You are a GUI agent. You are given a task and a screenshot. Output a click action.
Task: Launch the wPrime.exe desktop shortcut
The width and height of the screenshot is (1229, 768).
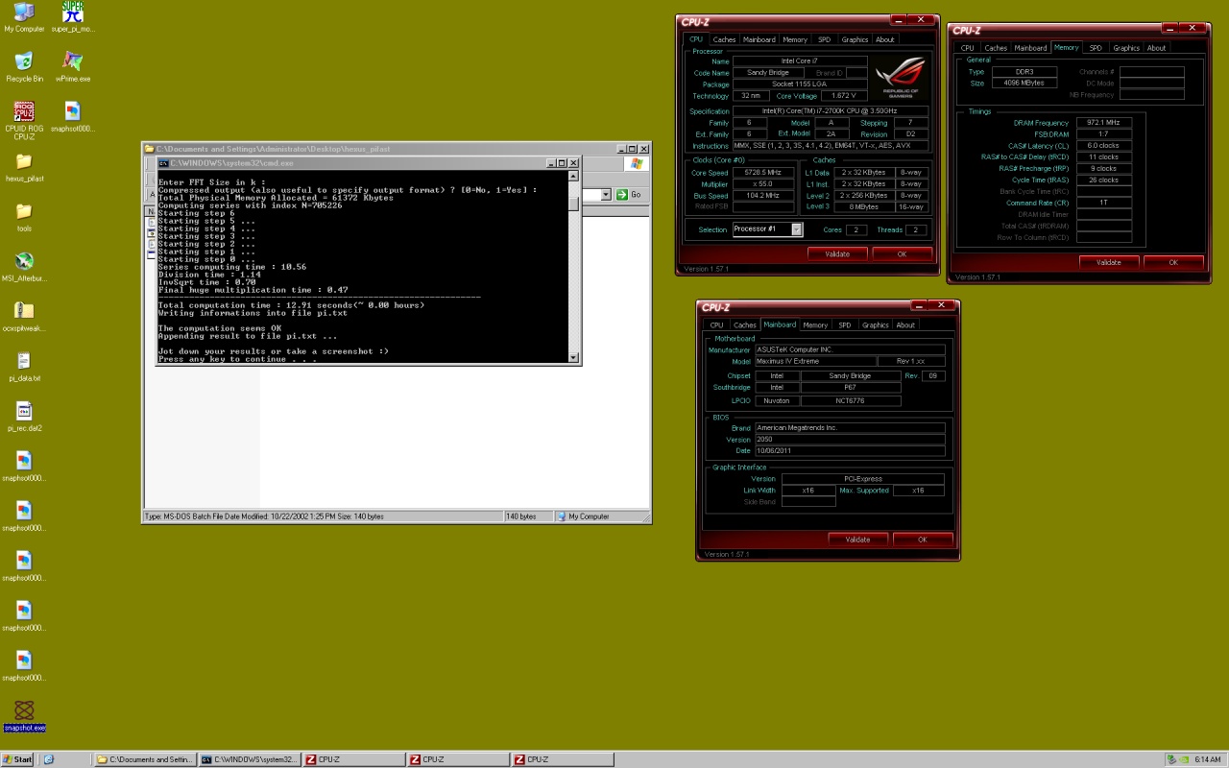point(72,62)
